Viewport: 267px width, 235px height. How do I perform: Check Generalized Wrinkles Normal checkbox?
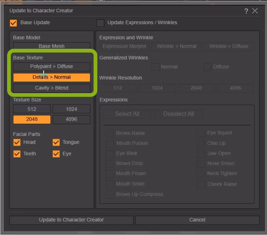[156, 67]
